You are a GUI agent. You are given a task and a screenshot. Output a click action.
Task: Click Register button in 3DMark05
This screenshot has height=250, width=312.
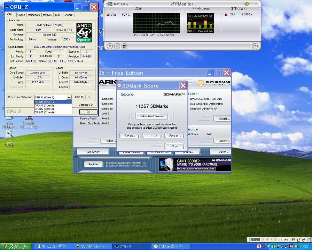[94, 164]
